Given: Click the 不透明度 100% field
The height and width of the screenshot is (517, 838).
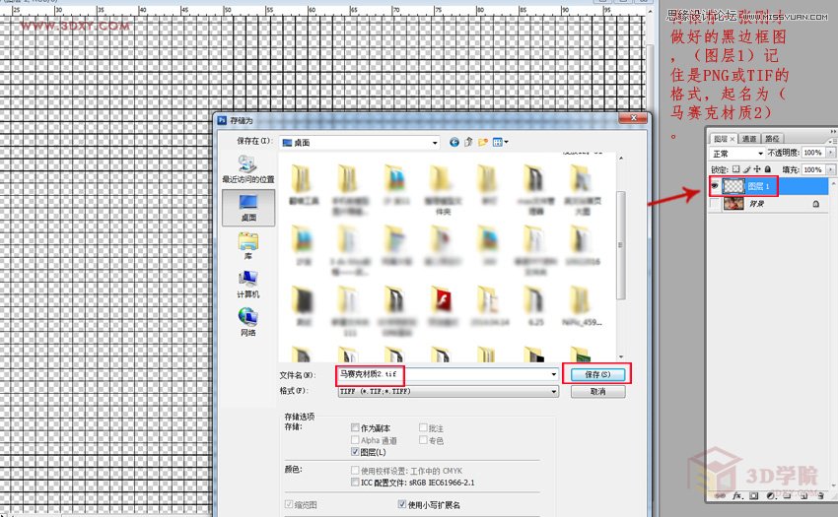Looking at the screenshot, I should [x=813, y=153].
